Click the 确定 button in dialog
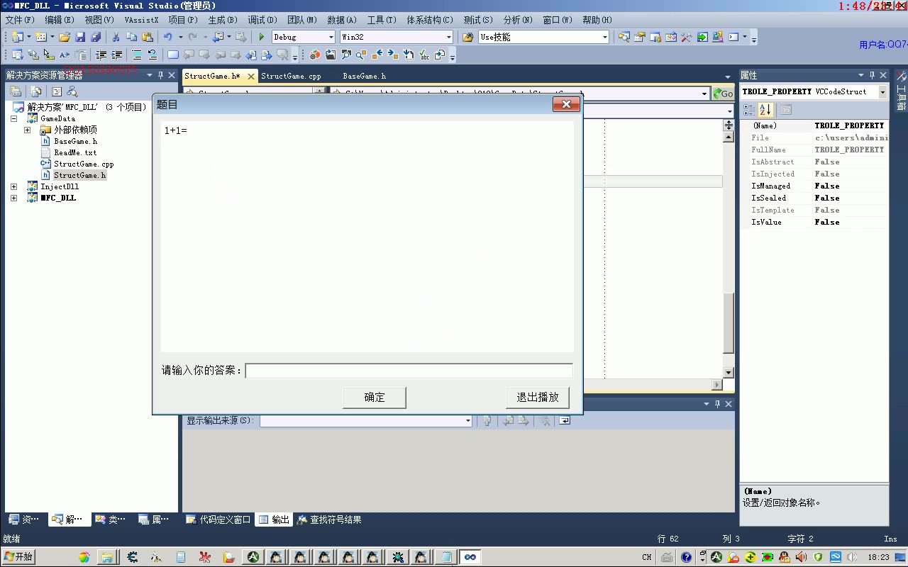Screen dimensions: 908x567 (375, 398)
